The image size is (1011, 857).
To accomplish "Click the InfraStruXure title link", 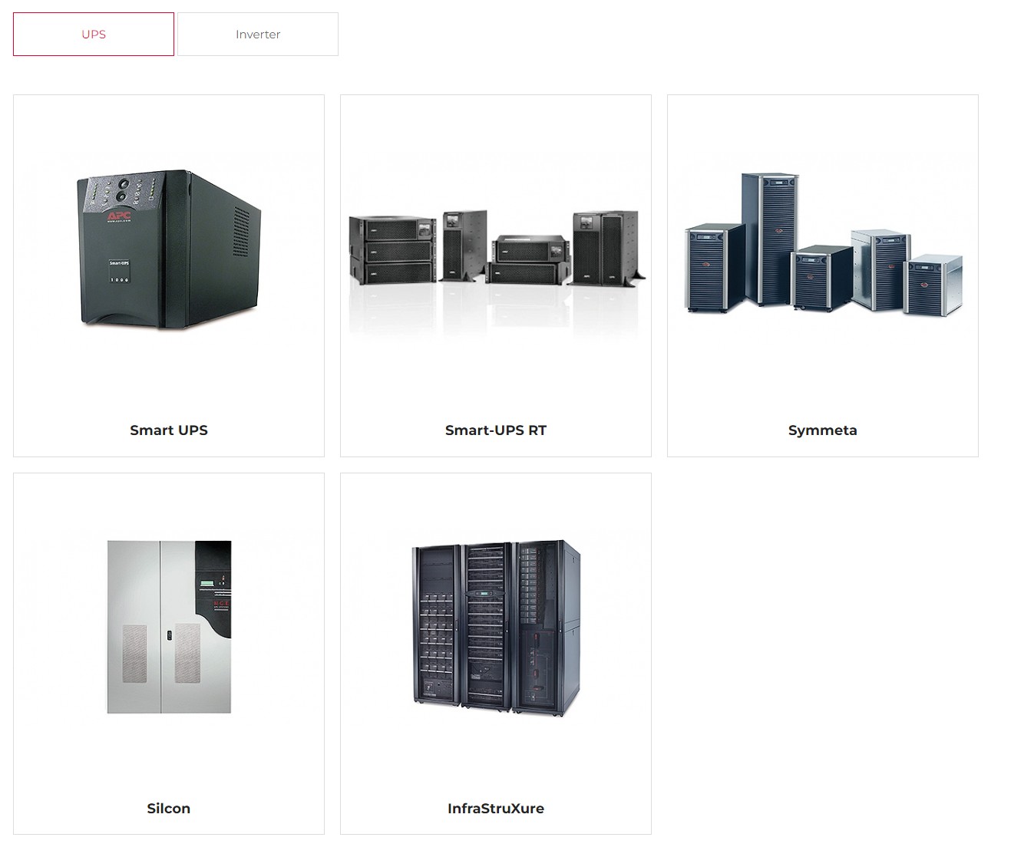I will [x=496, y=809].
